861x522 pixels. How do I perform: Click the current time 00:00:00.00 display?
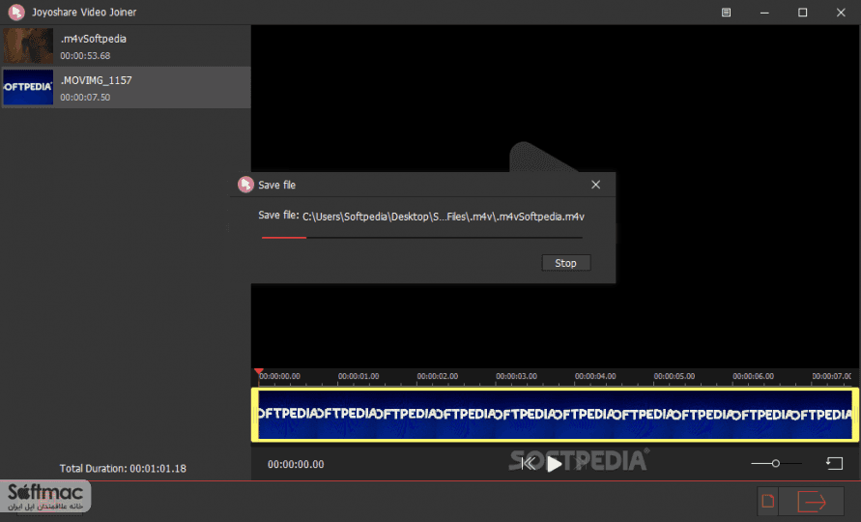point(296,464)
